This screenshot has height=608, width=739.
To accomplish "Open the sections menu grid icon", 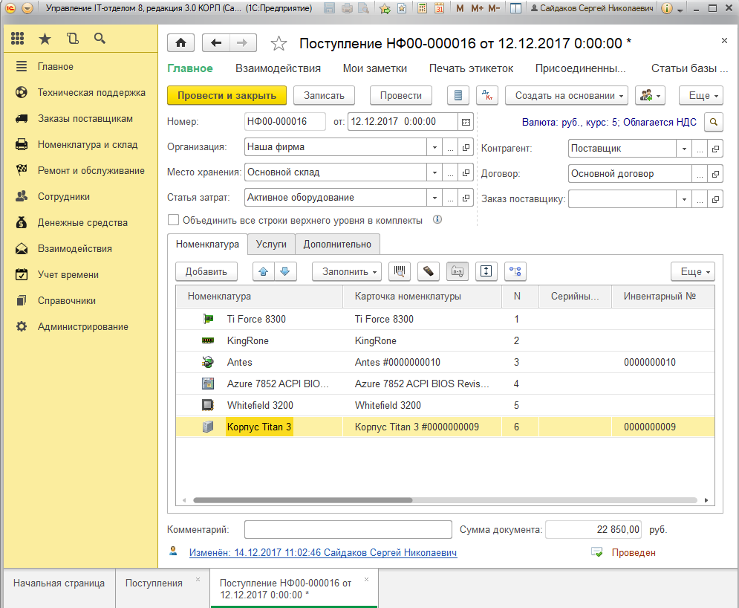I will (17, 39).
